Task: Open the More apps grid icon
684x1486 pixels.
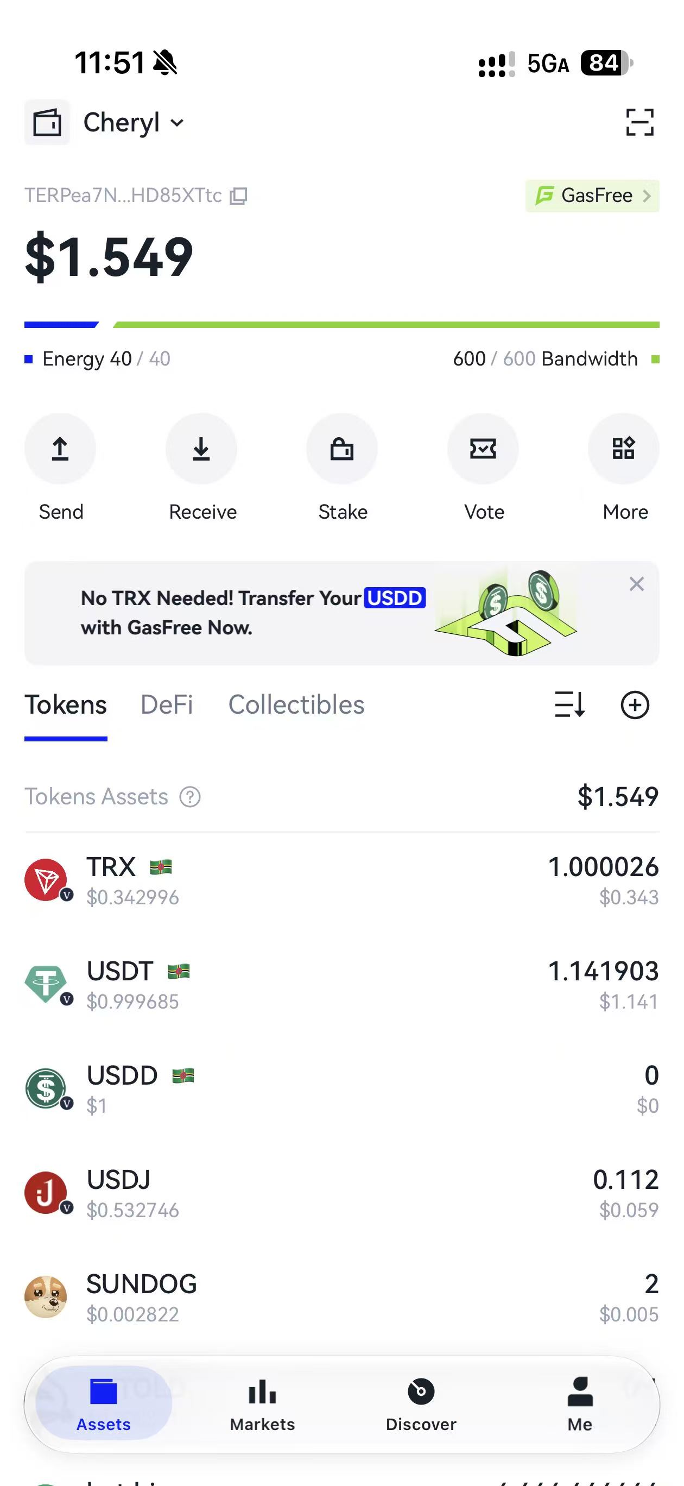Action: pos(623,448)
